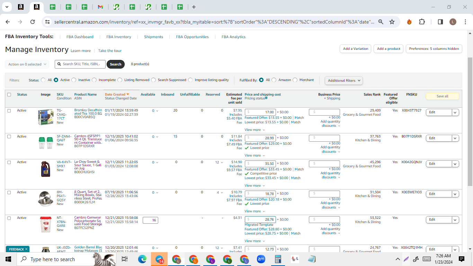Open Preferences: 5 columns hidden
This screenshot has height=266, width=473.
coord(434,49)
